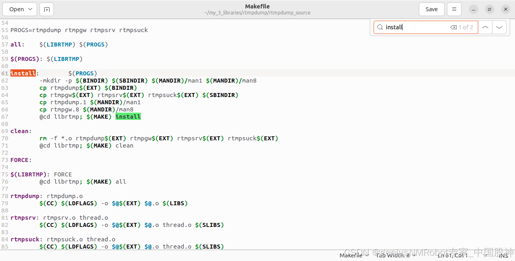Image resolution: width=515 pixels, height=261 pixels.
Task: Click @cd librtmp; $(MAKE) all line
Action: [x=83, y=182]
